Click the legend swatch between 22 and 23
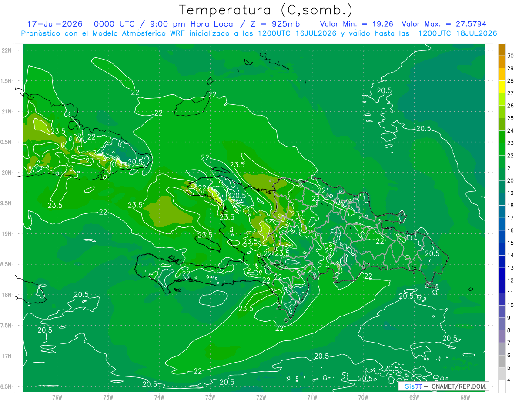The height and width of the screenshot is (403, 522). (502, 150)
